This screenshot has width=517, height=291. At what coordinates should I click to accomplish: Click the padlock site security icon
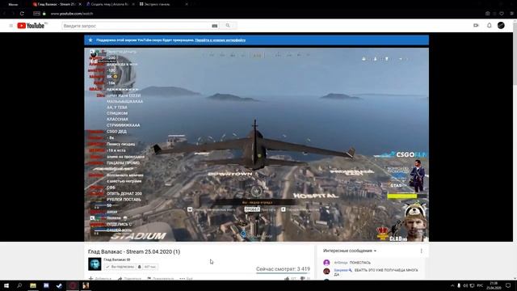pyautogui.click(x=44, y=14)
